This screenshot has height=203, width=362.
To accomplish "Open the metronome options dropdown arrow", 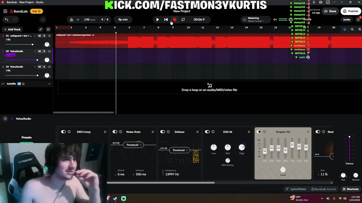I will tap(78, 19).
